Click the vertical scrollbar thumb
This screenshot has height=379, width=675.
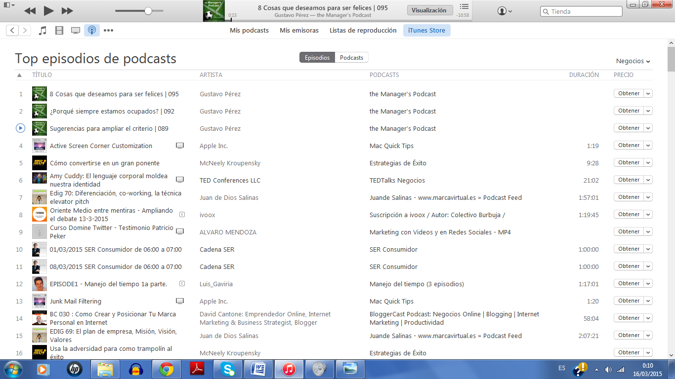671,59
